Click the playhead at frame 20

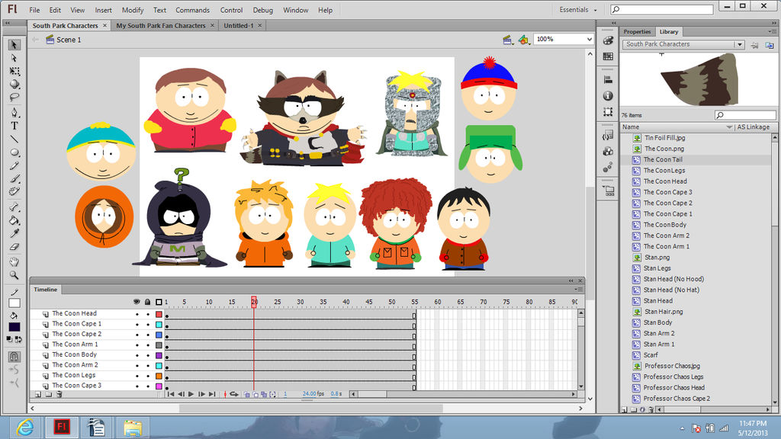click(x=254, y=302)
